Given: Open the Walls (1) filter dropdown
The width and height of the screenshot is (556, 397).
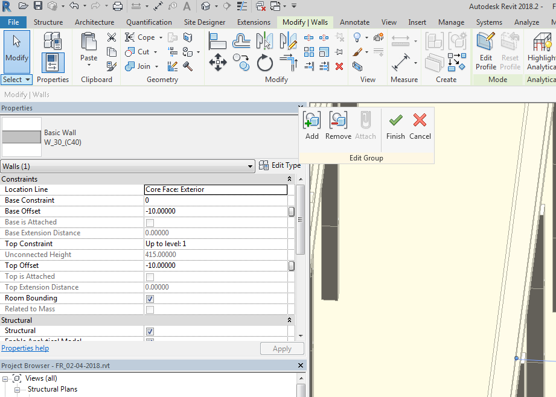Looking at the screenshot, I should (127, 167).
